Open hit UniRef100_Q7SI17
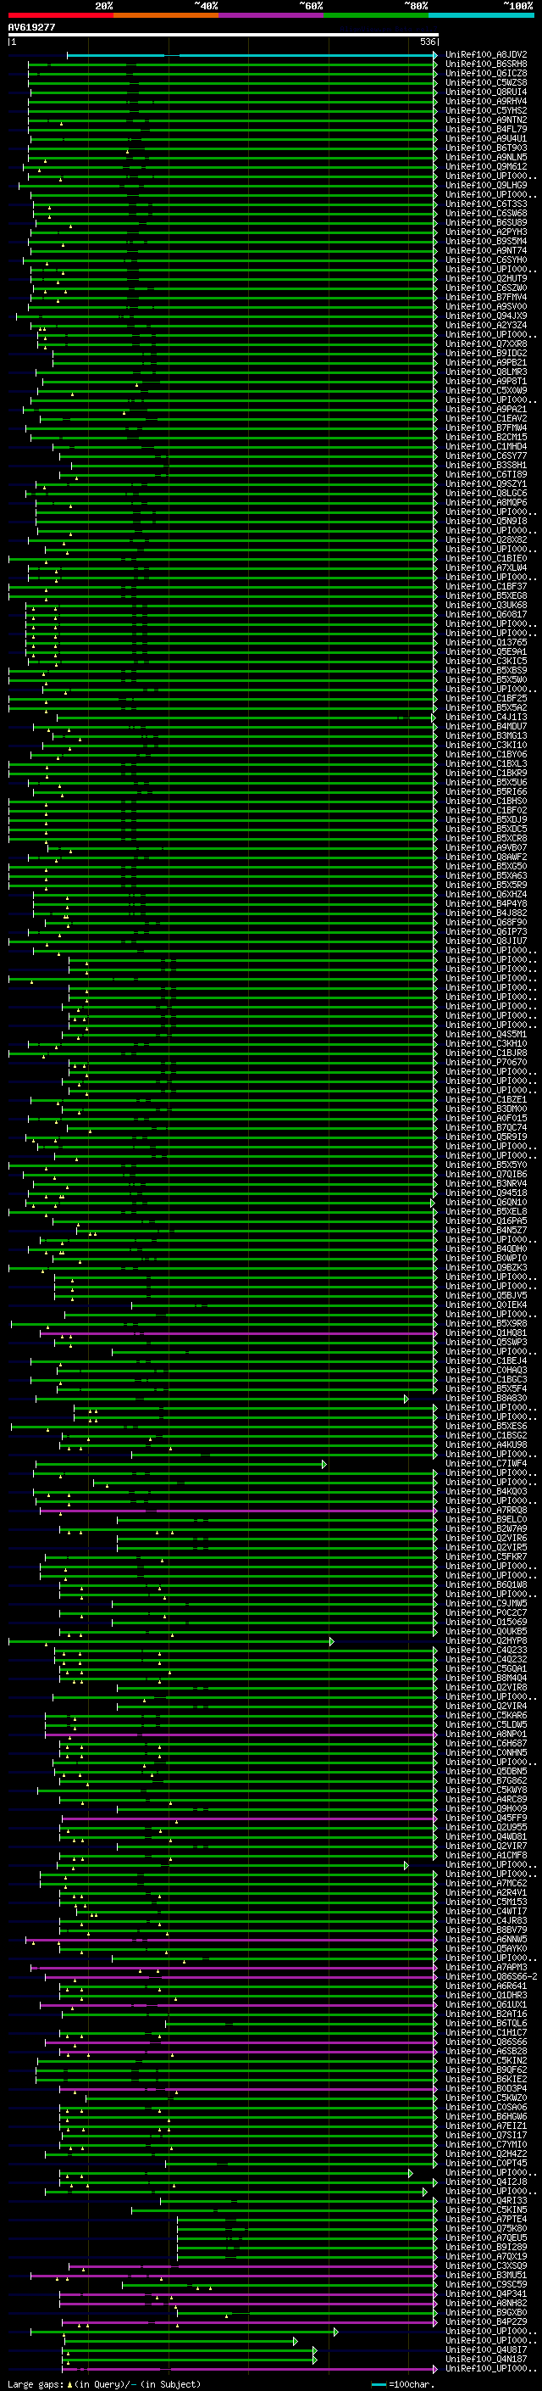The width and height of the screenshot is (542, 2391). click(486, 2135)
